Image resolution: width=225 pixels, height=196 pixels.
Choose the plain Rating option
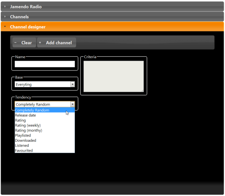pos(45,120)
